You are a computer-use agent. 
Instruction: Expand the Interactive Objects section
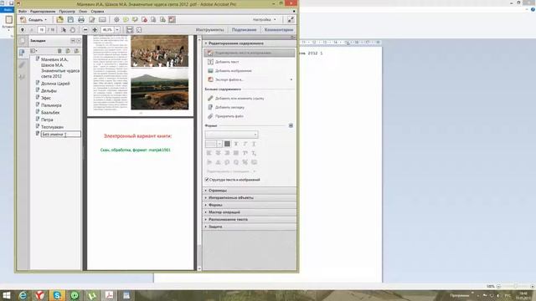[x=250, y=197]
